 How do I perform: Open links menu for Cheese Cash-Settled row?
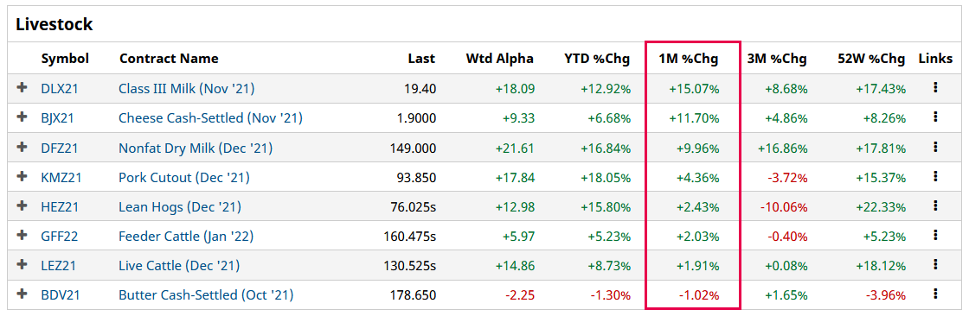point(935,117)
